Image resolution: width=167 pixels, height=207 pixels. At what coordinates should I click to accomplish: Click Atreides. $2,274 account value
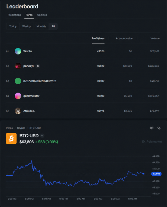click(128, 111)
